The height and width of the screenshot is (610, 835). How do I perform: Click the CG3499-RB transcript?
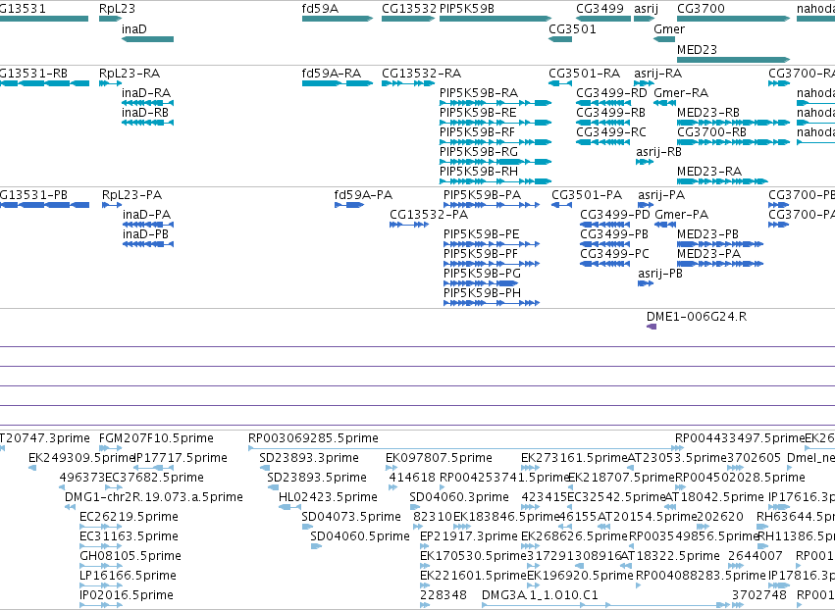tap(603, 123)
